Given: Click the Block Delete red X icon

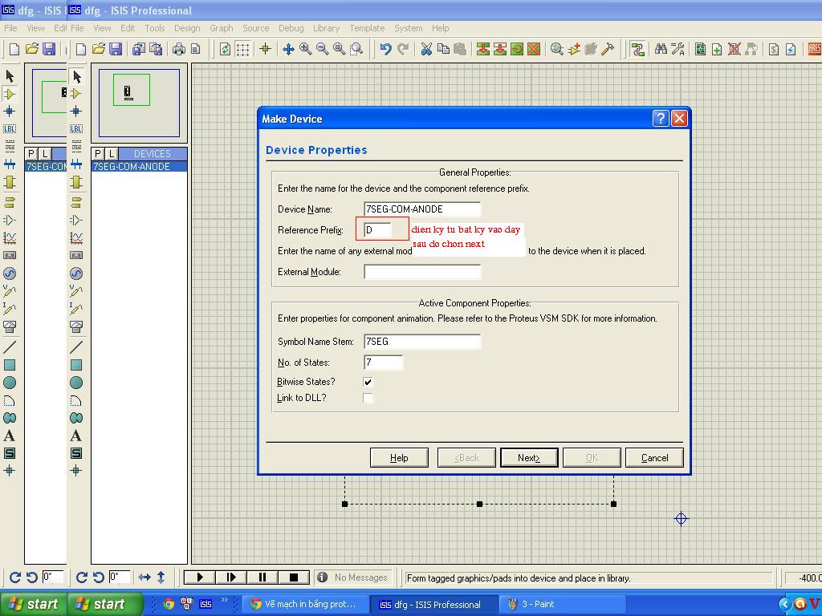Looking at the screenshot, I should pos(534,49).
